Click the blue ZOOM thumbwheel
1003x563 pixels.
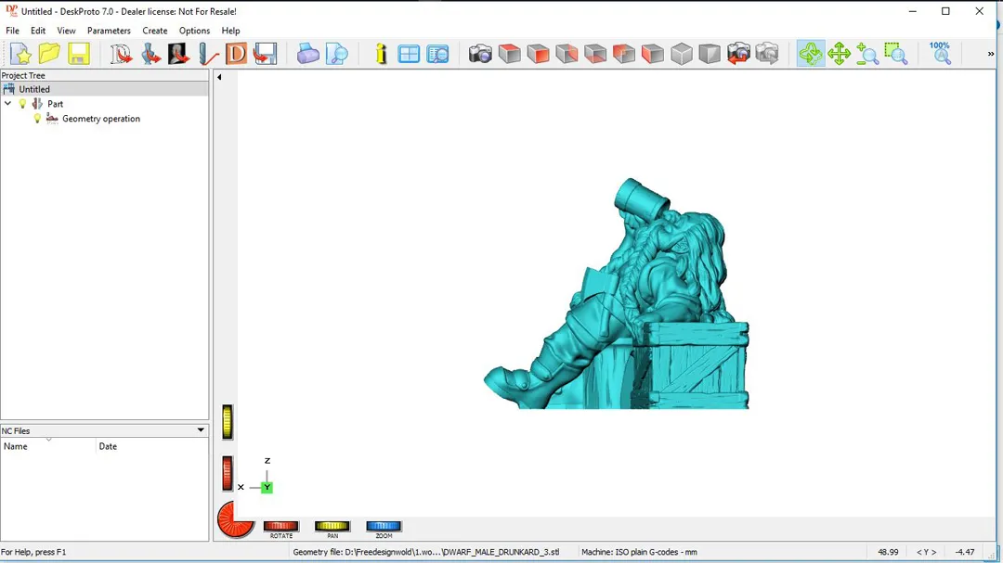(384, 526)
